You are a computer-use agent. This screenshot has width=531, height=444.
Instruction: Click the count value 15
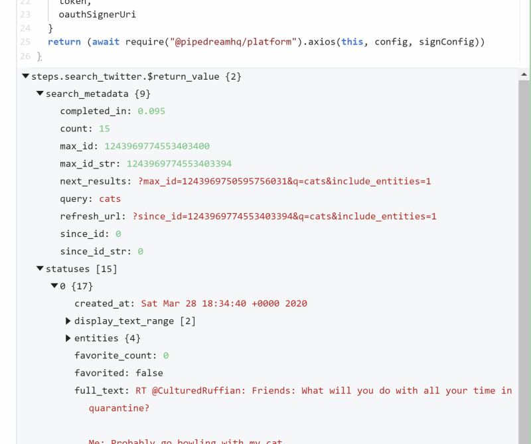tap(104, 129)
